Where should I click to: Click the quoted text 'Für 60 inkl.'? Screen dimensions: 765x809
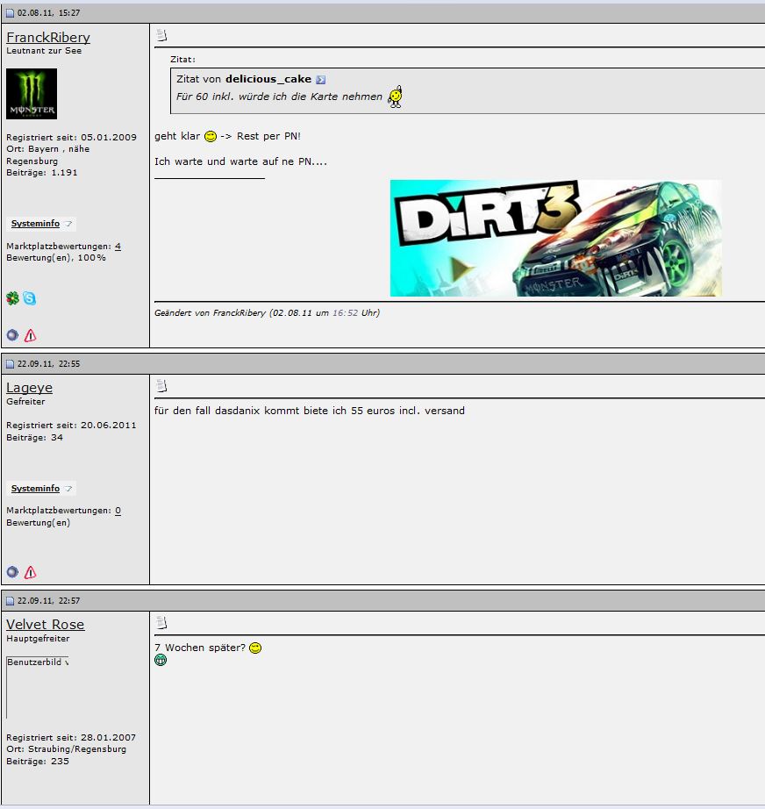click(205, 97)
